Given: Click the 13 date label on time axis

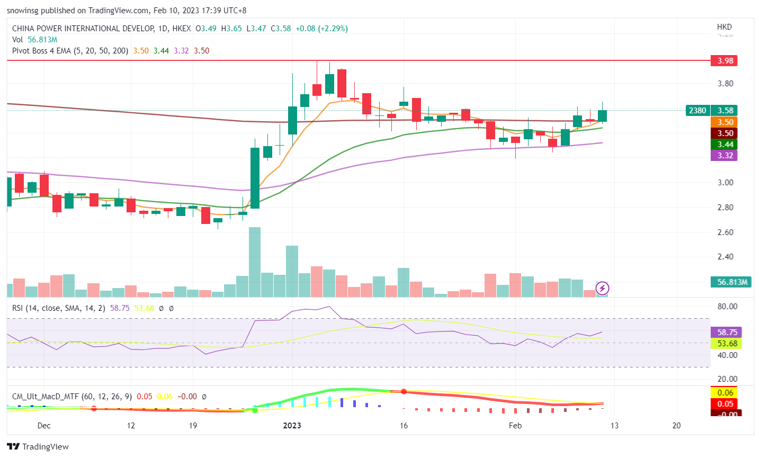Looking at the screenshot, I should pos(614,426).
